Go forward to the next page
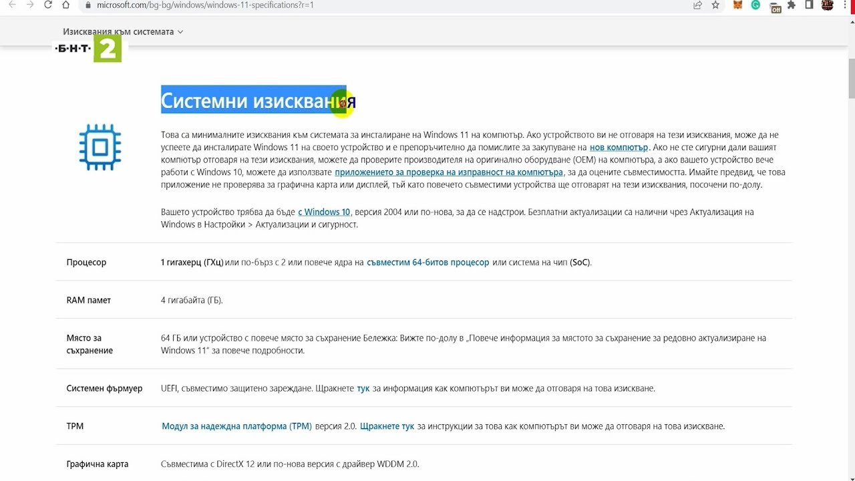This screenshot has width=855, height=481. point(30,5)
